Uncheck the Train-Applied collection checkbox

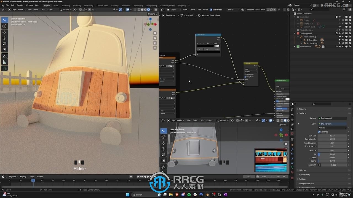(x=336, y=33)
